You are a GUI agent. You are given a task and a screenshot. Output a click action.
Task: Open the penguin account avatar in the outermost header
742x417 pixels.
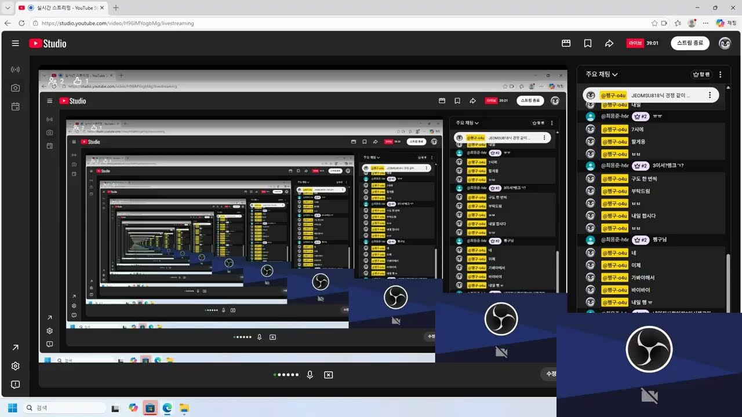(725, 43)
